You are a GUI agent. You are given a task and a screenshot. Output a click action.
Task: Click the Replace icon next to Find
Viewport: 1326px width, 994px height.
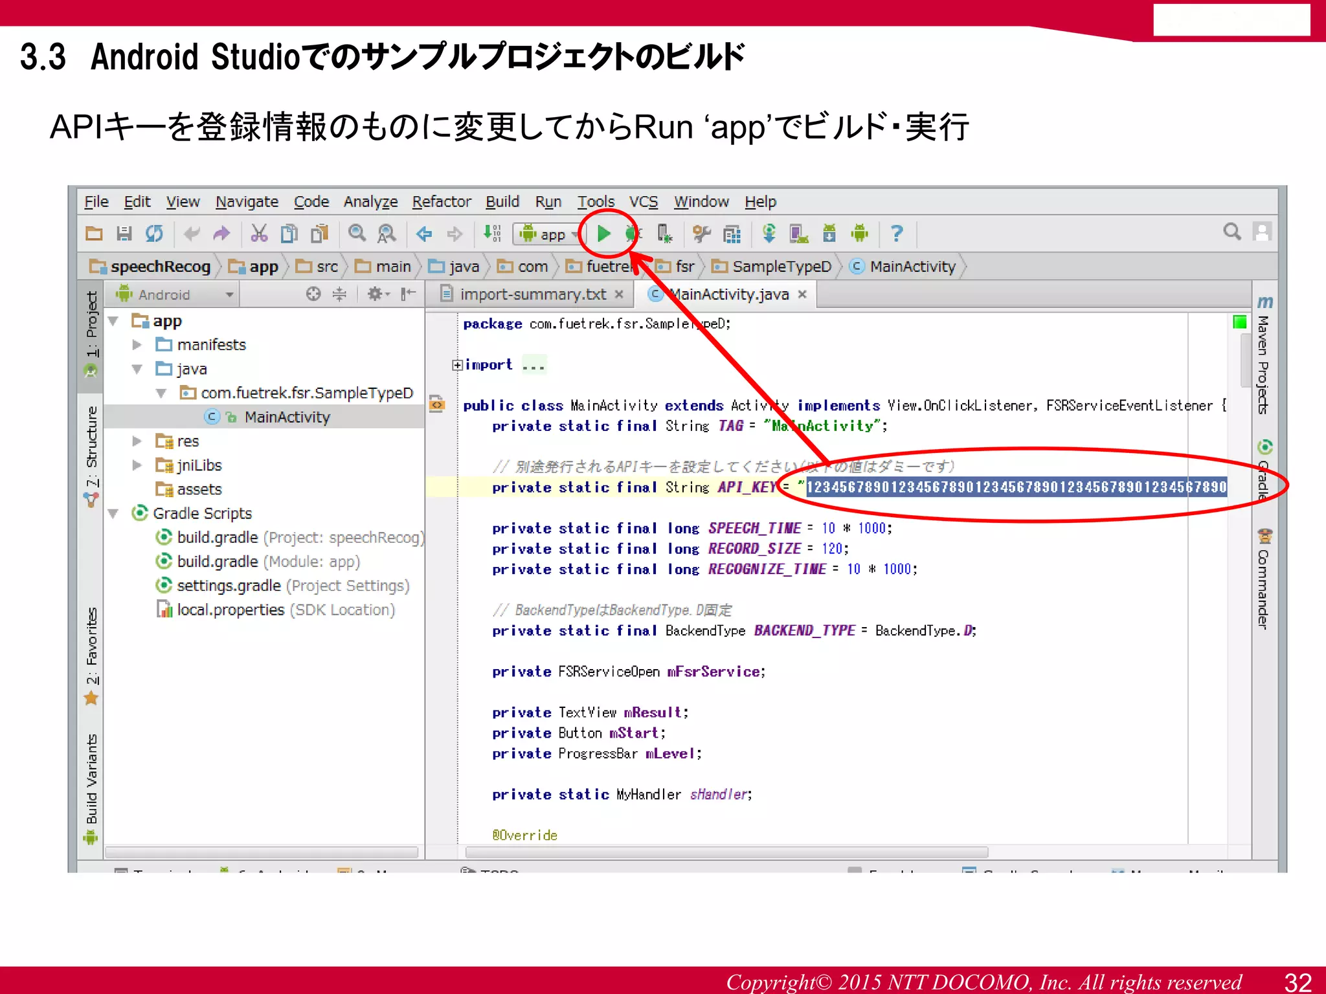[x=387, y=233]
